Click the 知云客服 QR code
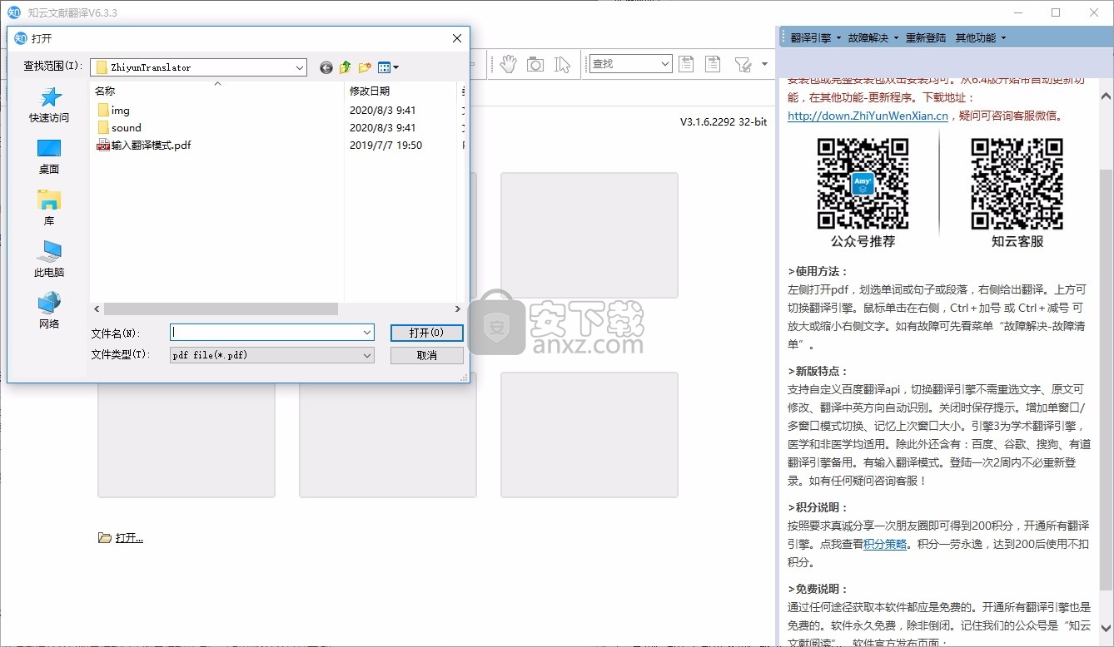1114x647 pixels. [x=1017, y=184]
